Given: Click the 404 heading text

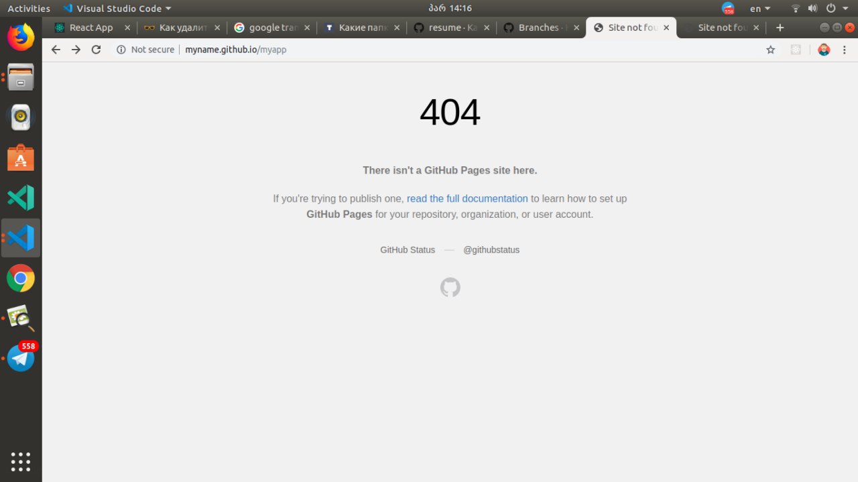Looking at the screenshot, I should [450, 113].
